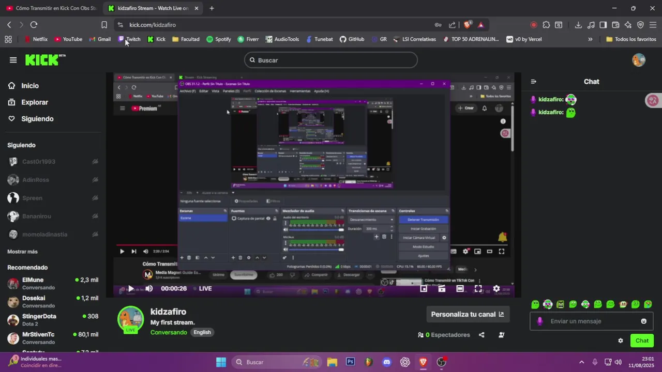Image resolution: width=662 pixels, height=372 pixels.
Task: Open the recommended StingerDota channel
Action: click(52, 320)
